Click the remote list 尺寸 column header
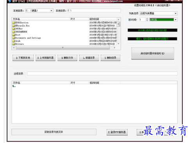 click(x=79, y=83)
